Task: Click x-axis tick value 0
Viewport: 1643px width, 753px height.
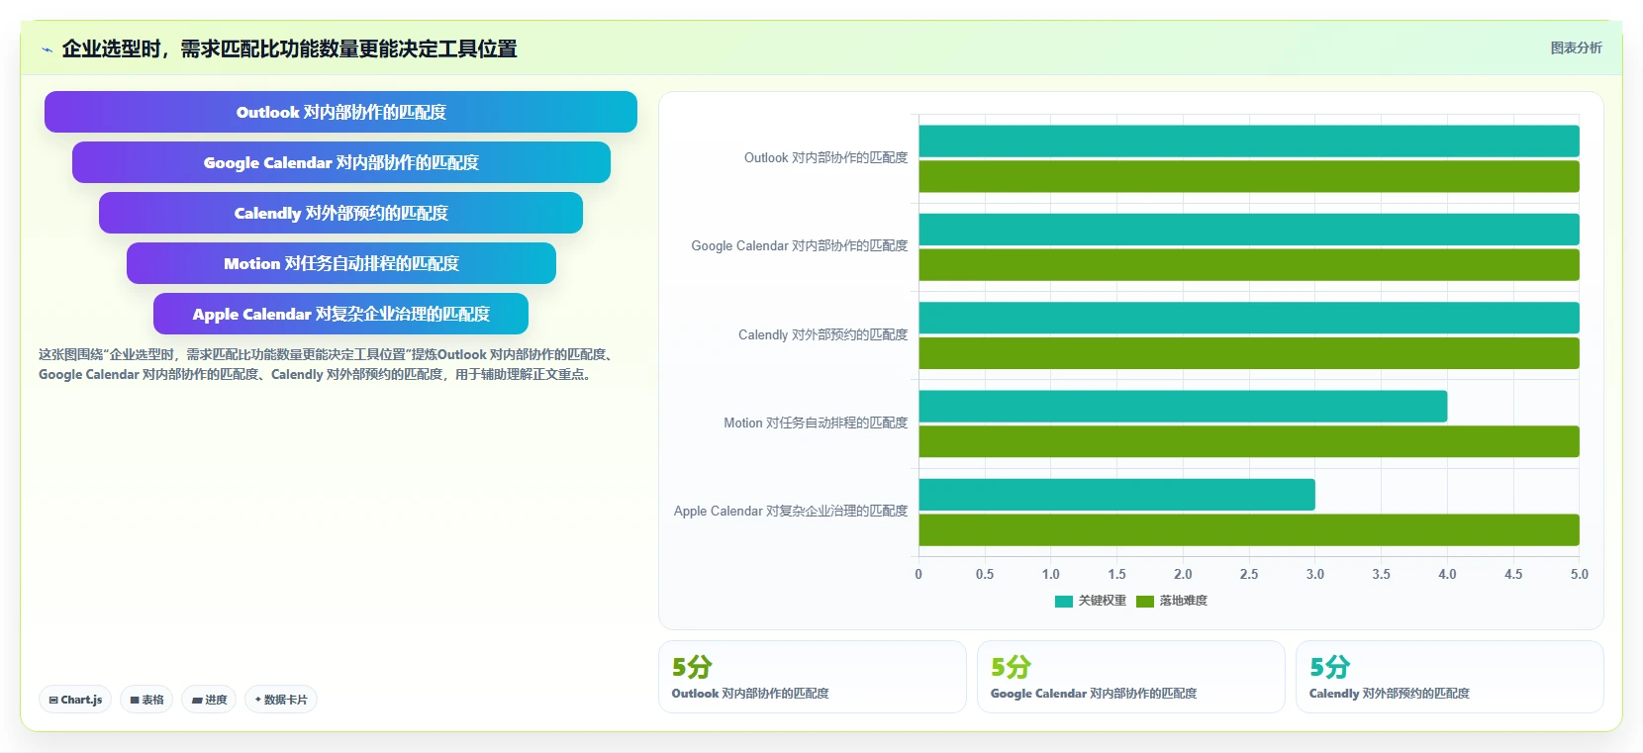Action: pos(918,574)
